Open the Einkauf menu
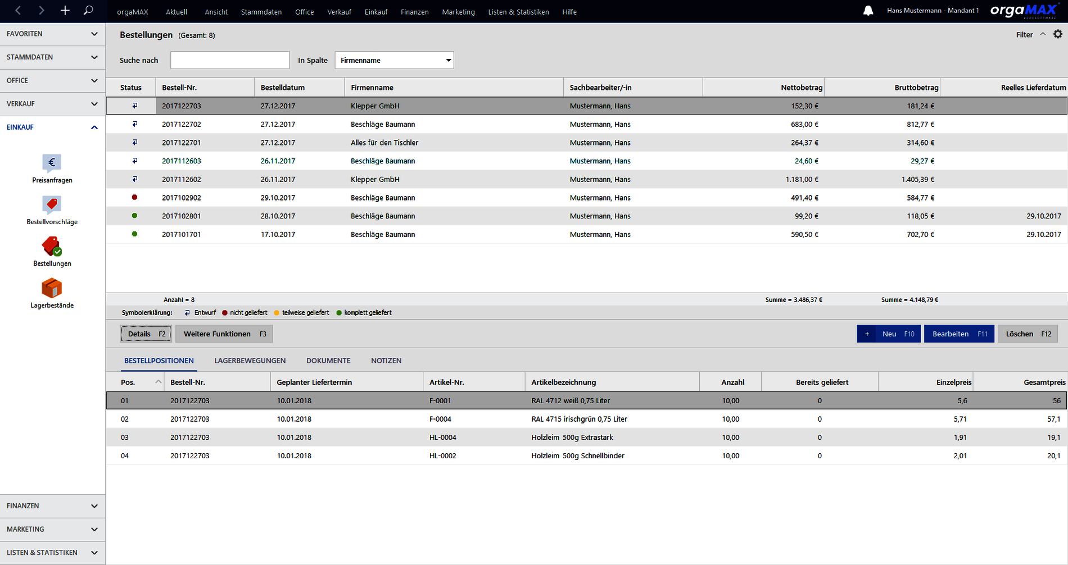The width and height of the screenshot is (1068, 565). pos(376,12)
